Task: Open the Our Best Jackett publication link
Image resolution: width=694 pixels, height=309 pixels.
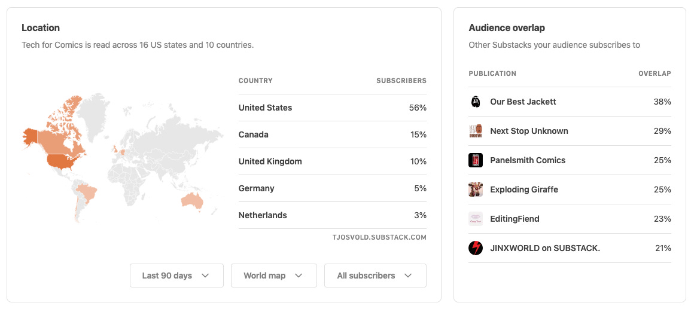Action: 523,102
